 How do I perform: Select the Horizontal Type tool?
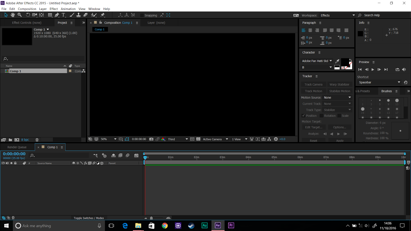pos(63,15)
